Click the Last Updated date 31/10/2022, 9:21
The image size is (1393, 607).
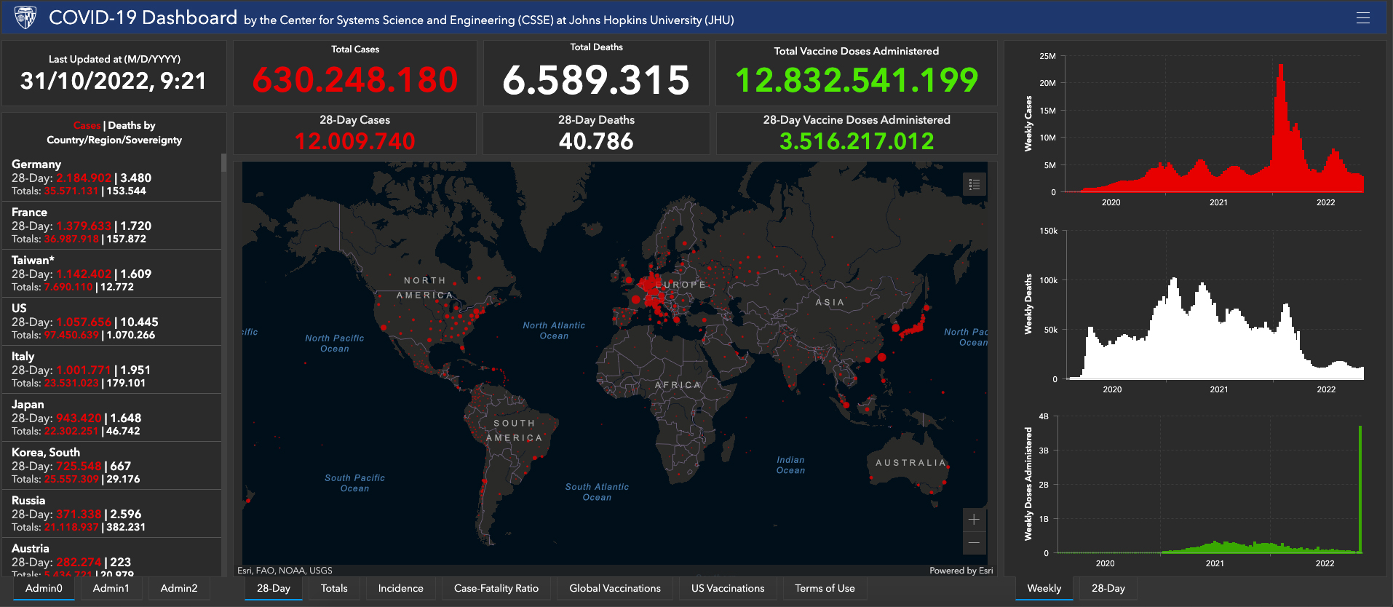pos(114,81)
